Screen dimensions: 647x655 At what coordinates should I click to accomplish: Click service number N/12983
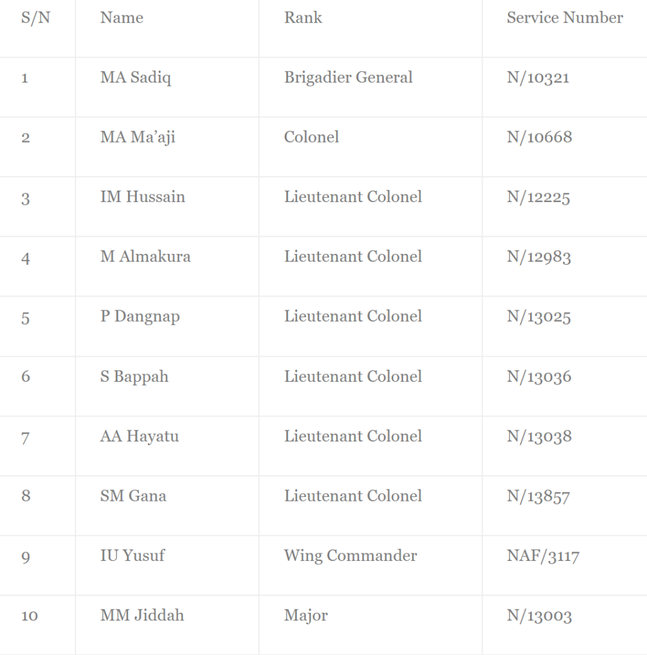(539, 257)
